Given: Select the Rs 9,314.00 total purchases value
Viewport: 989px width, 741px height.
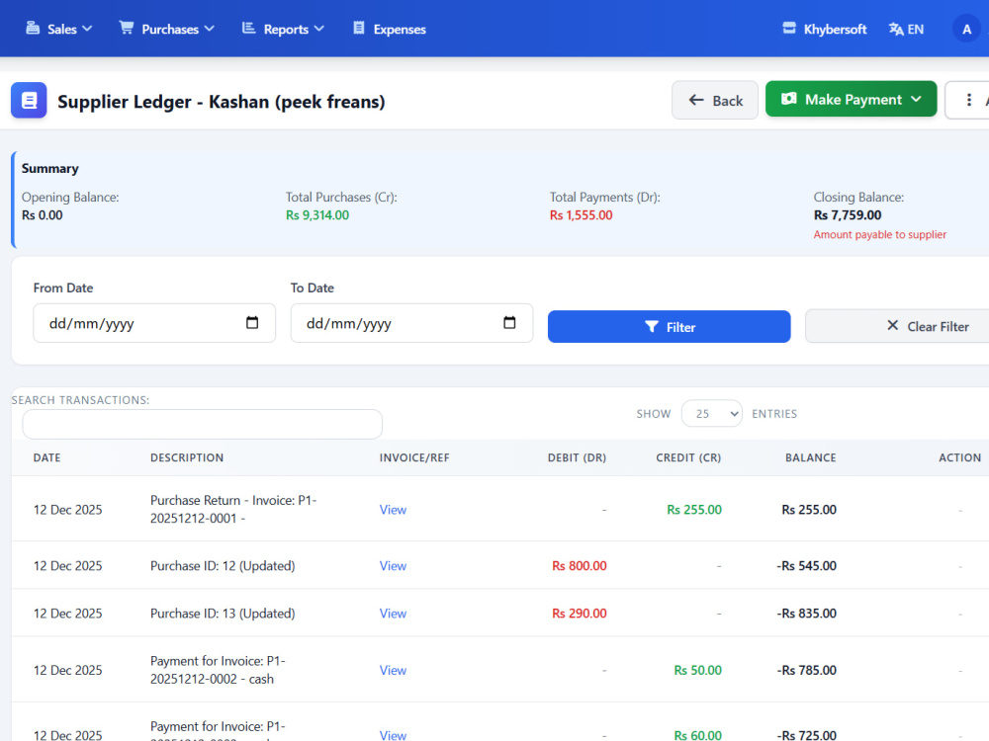Looking at the screenshot, I should tap(317, 214).
